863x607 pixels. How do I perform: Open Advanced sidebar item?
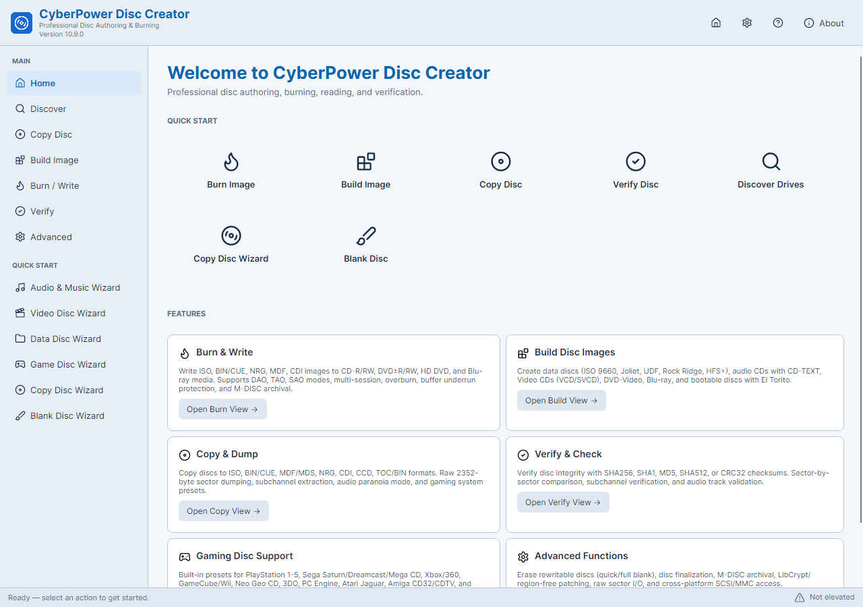coord(74,237)
